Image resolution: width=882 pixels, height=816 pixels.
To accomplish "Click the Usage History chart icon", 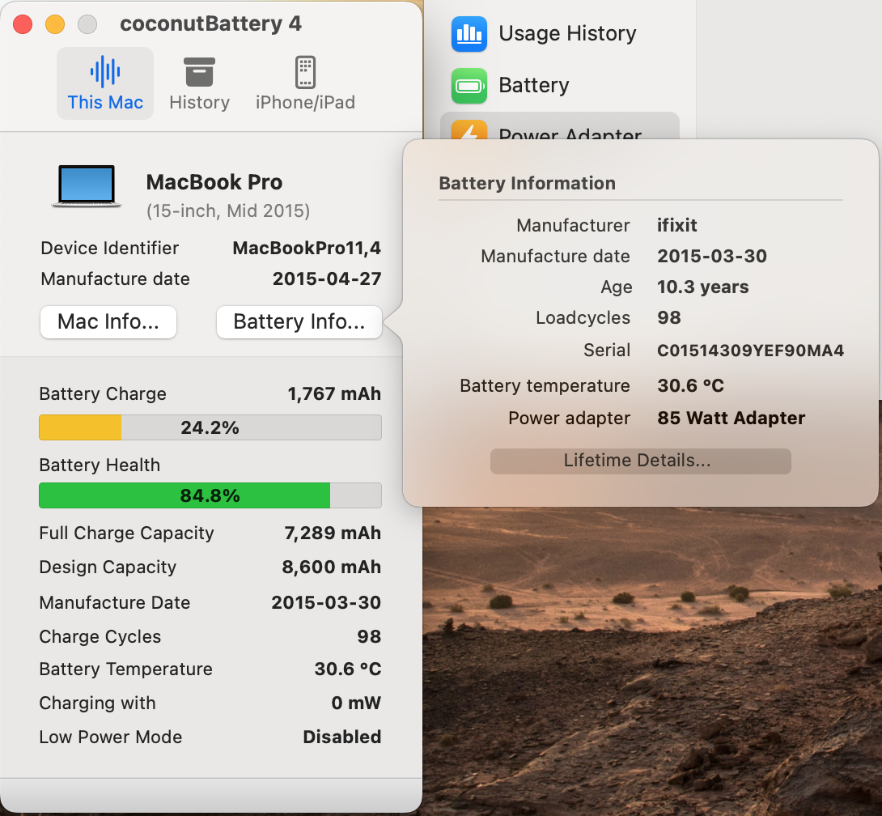I will click(x=469, y=34).
